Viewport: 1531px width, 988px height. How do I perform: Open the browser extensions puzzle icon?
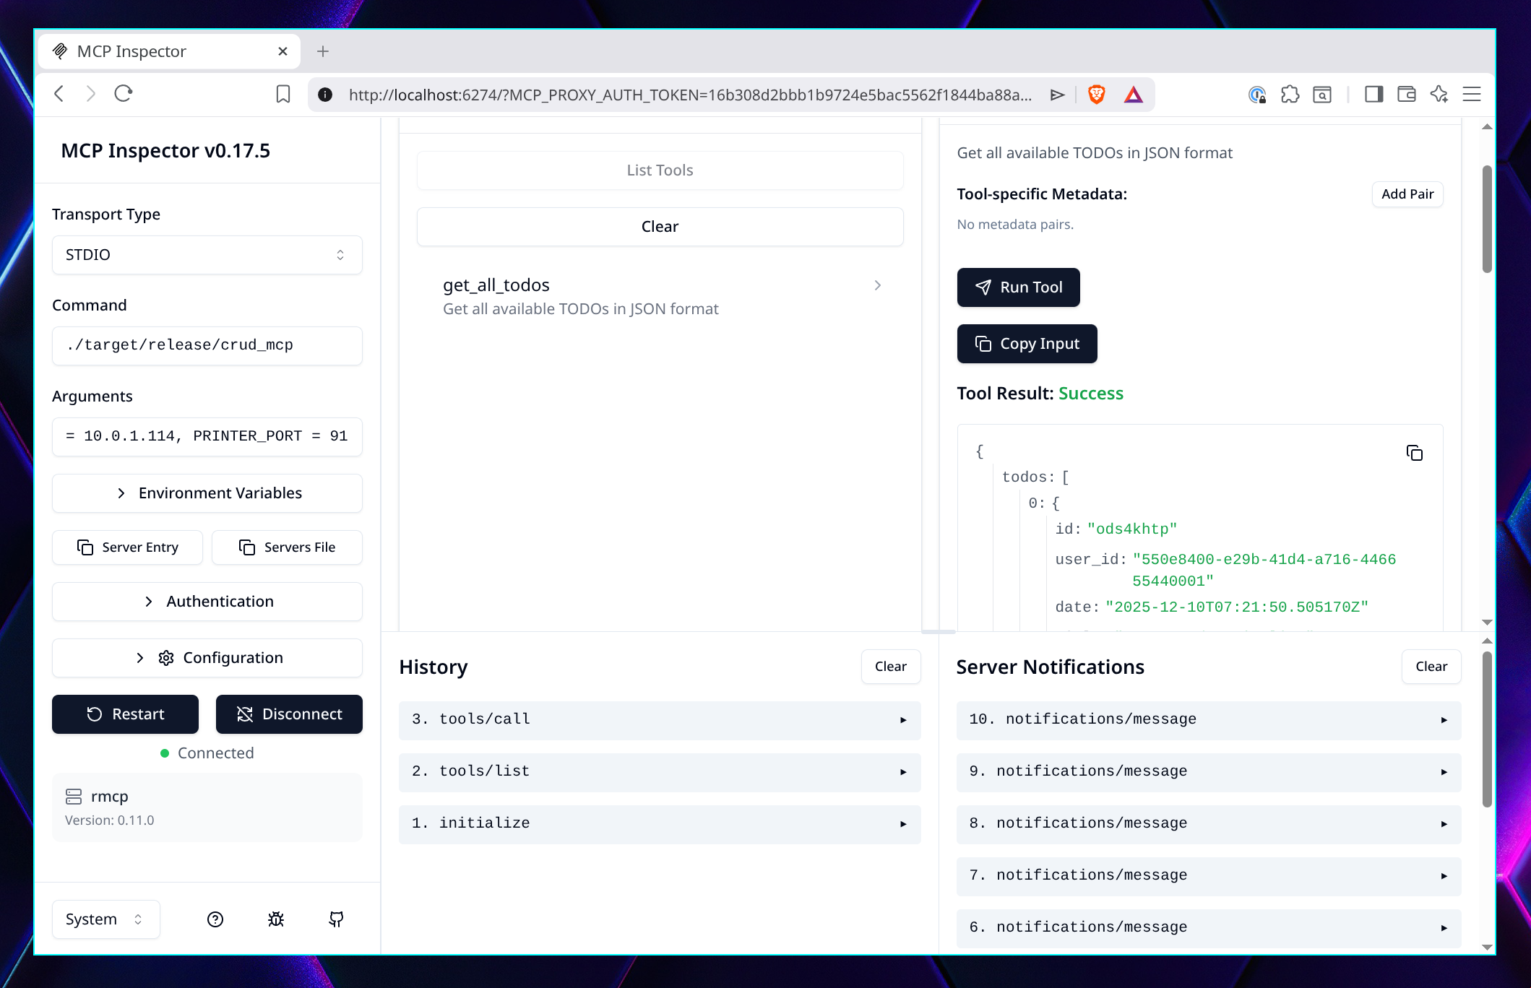pyautogui.click(x=1290, y=94)
